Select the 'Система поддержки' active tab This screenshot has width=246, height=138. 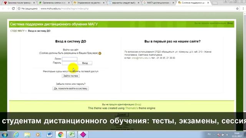pos(193,3)
